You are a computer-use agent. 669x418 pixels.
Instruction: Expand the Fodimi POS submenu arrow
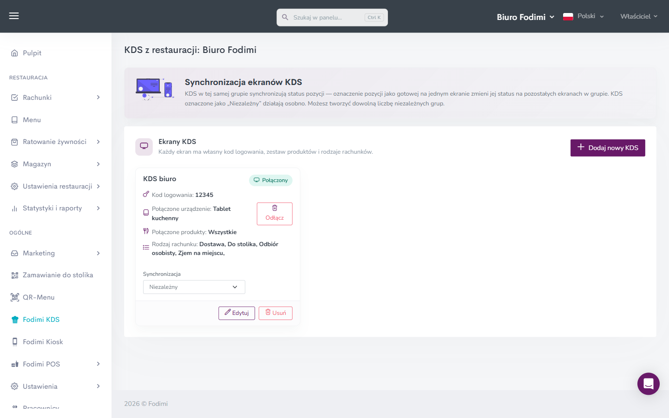point(98,364)
